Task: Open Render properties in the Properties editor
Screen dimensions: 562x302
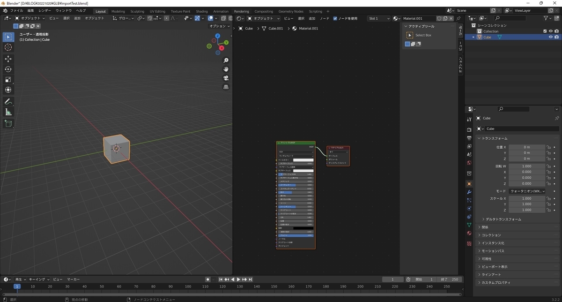Action: [469, 129]
